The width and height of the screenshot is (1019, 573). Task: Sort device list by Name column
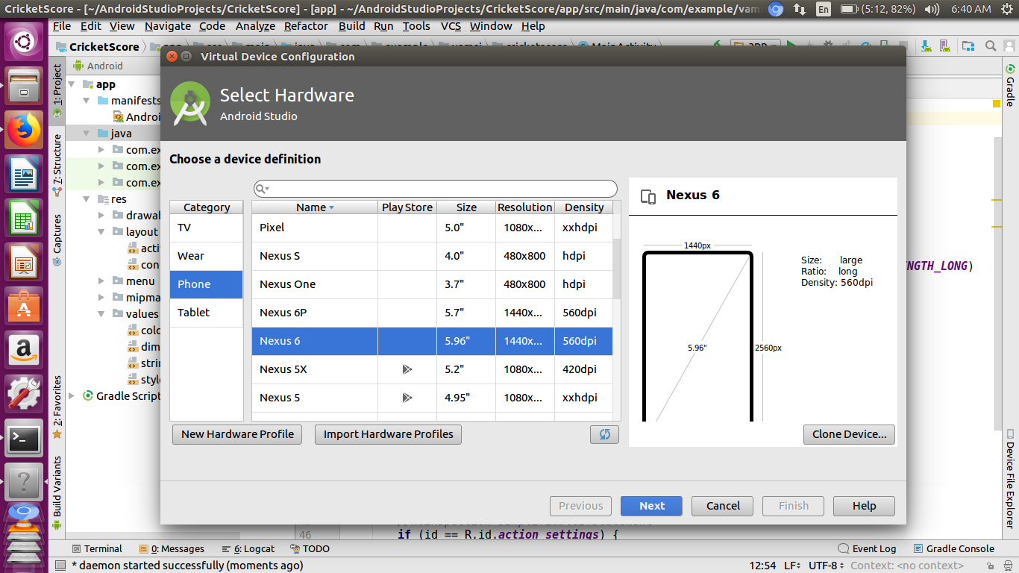point(315,207)
